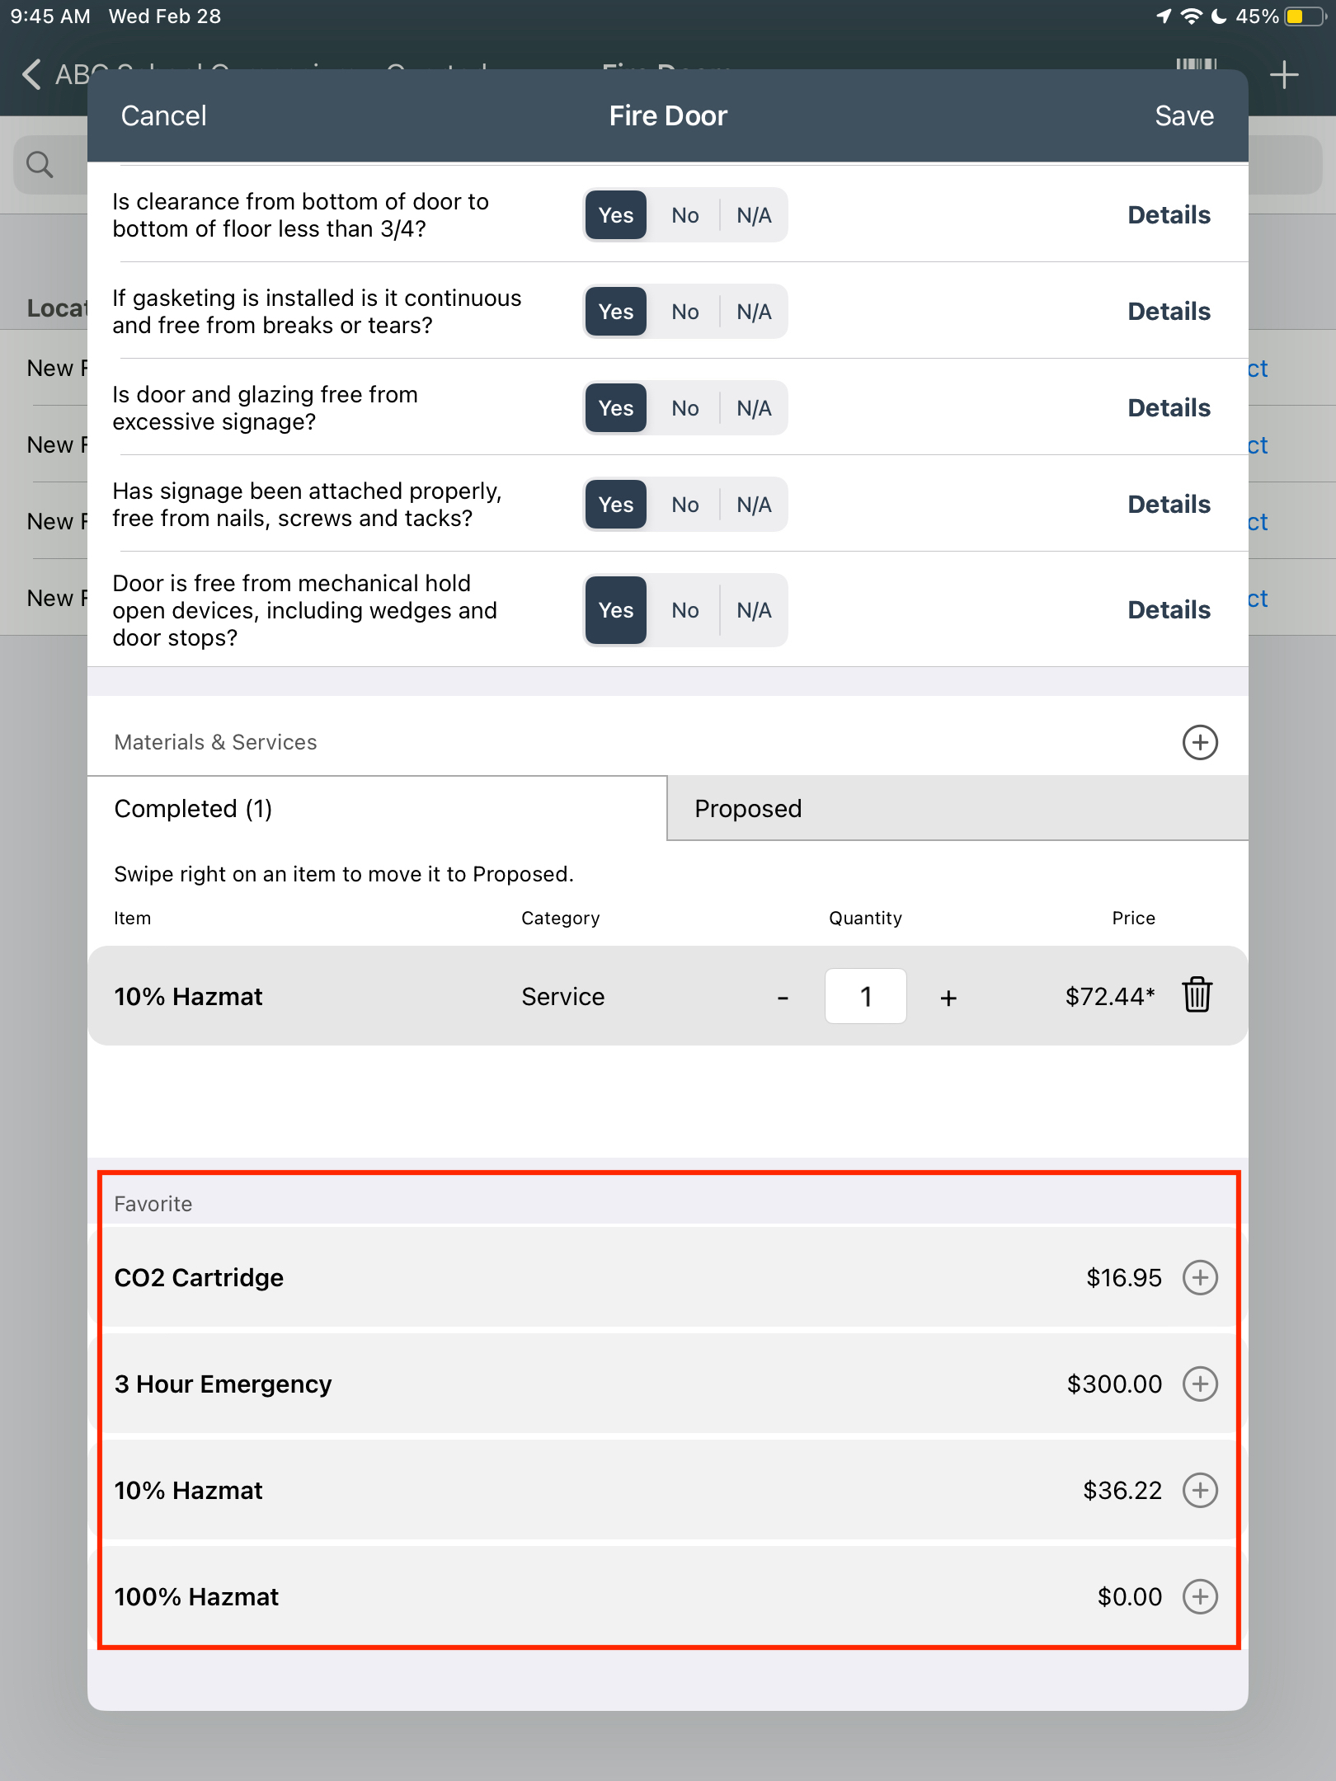Tap the top-right plus icon

tap(1284, 75)
